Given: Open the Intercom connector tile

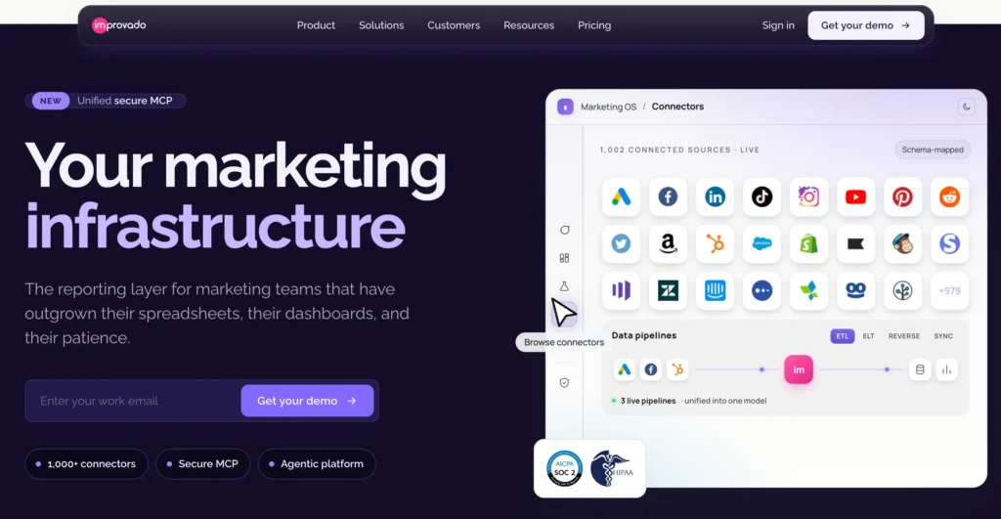Looking at the screenshot, I should [715, 290].
